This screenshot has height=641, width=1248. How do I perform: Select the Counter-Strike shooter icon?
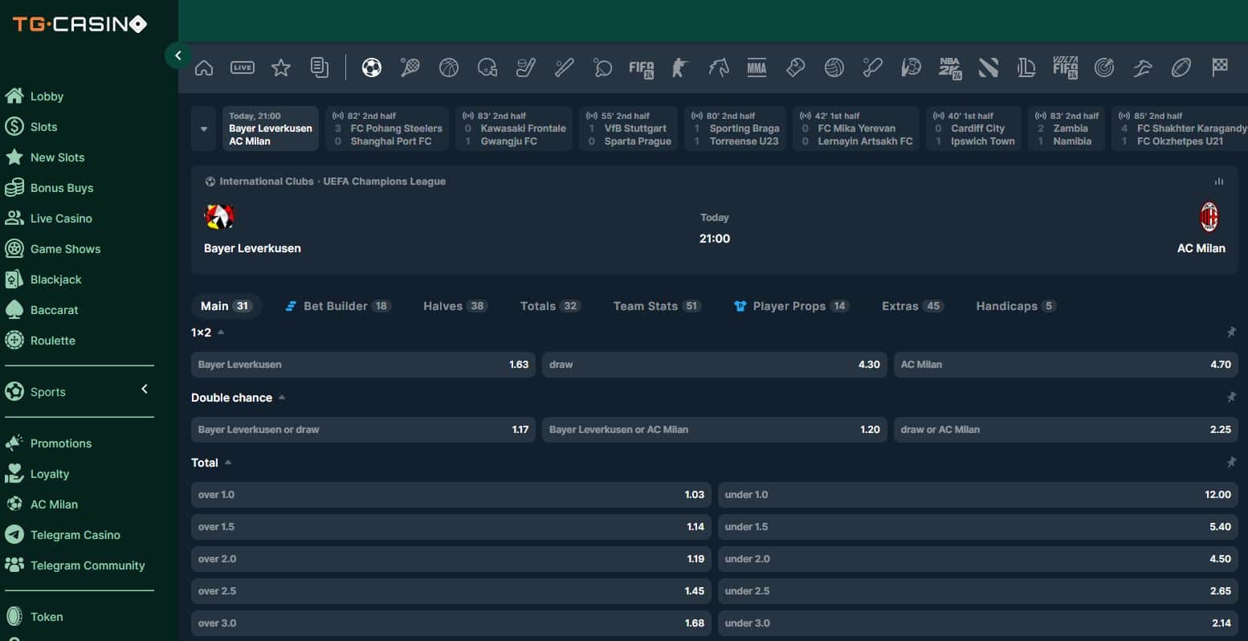coord(679,68)
